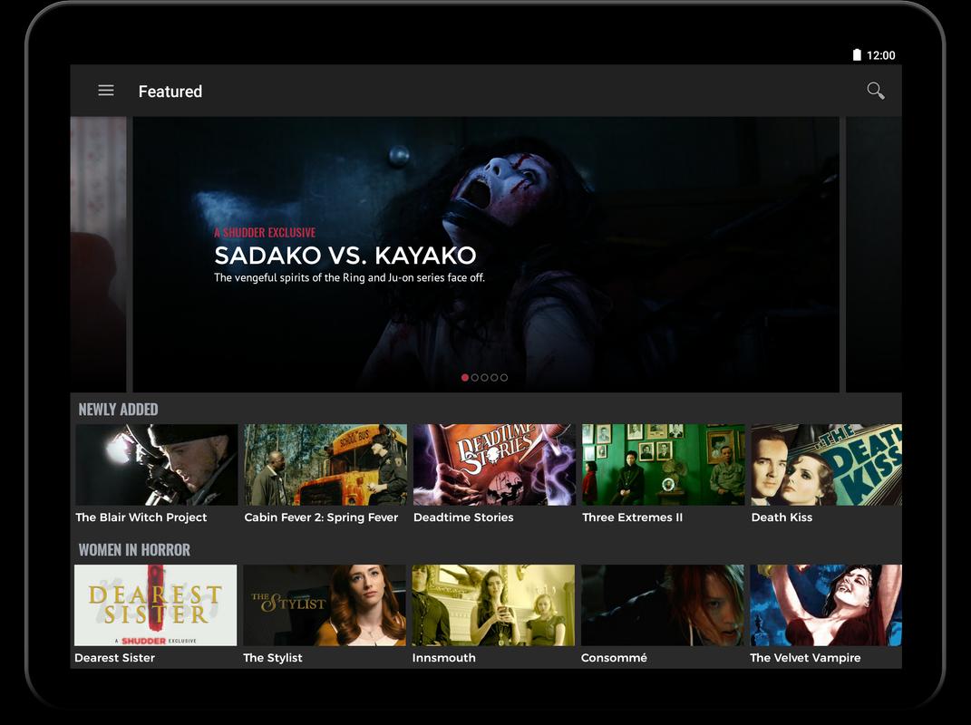The image size is (971, 725).
Task: Open The Blair Witch Project thumbnail
Action: (x=157, y=464)
